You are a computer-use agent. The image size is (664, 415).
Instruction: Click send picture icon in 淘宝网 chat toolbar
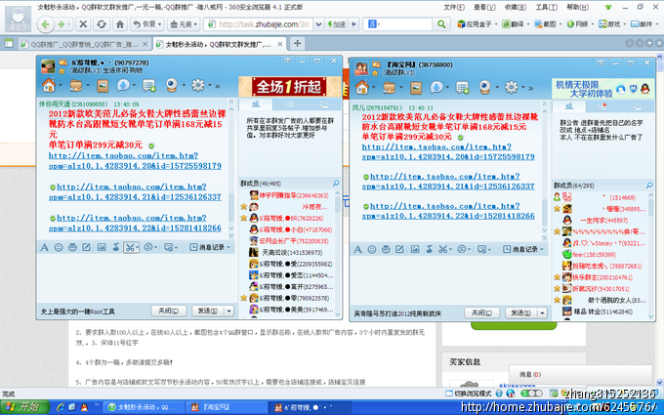pyautogui.click(x=415, y=249)
